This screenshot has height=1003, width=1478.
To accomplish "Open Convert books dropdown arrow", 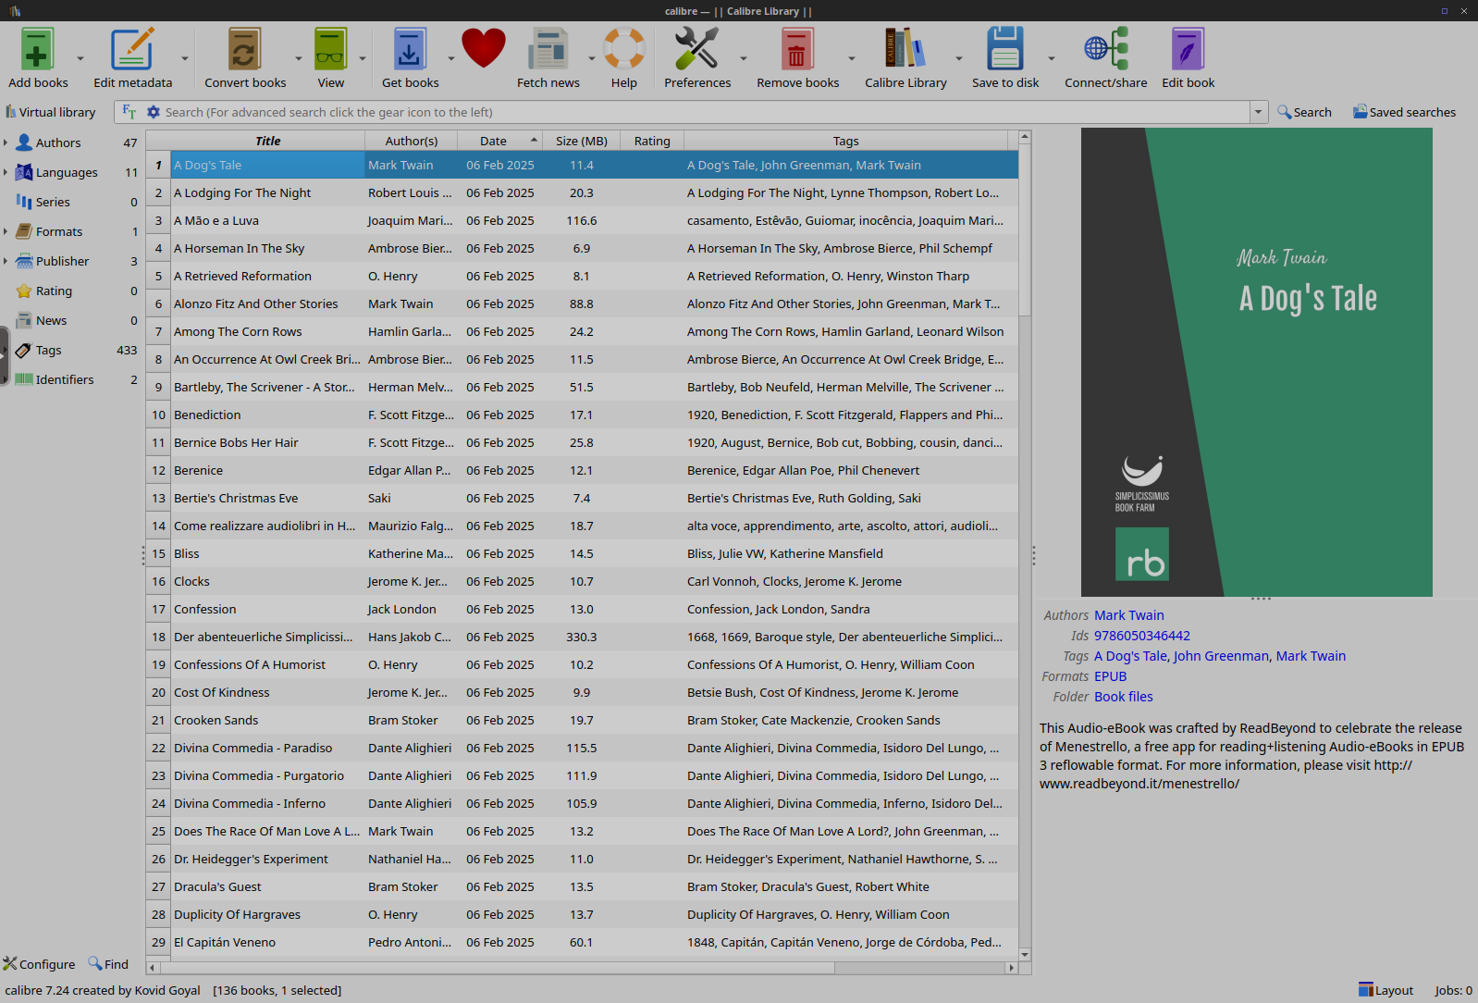I will (299, 58).
